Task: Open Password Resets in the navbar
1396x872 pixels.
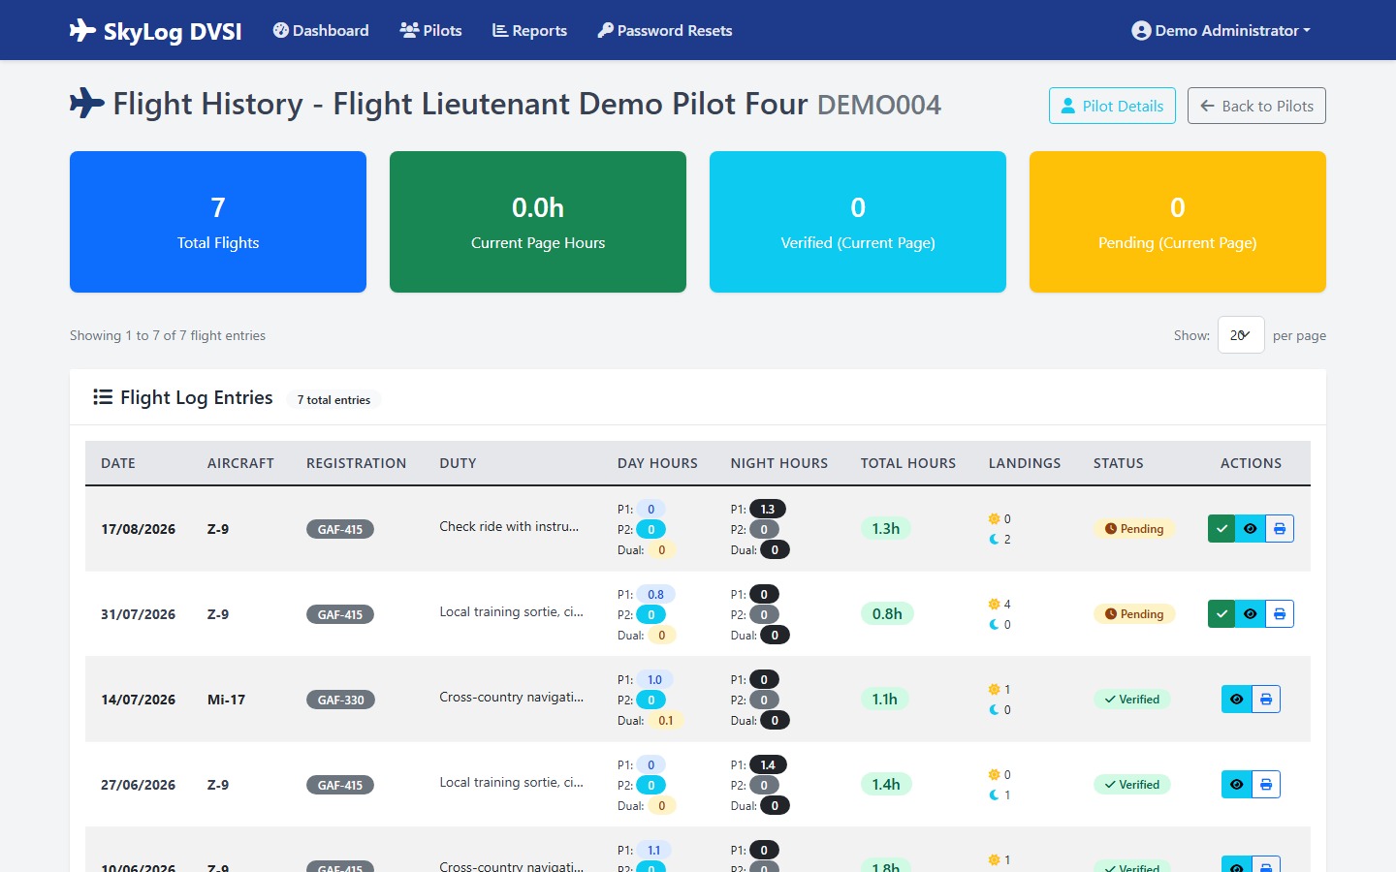Action: point(665,31)
